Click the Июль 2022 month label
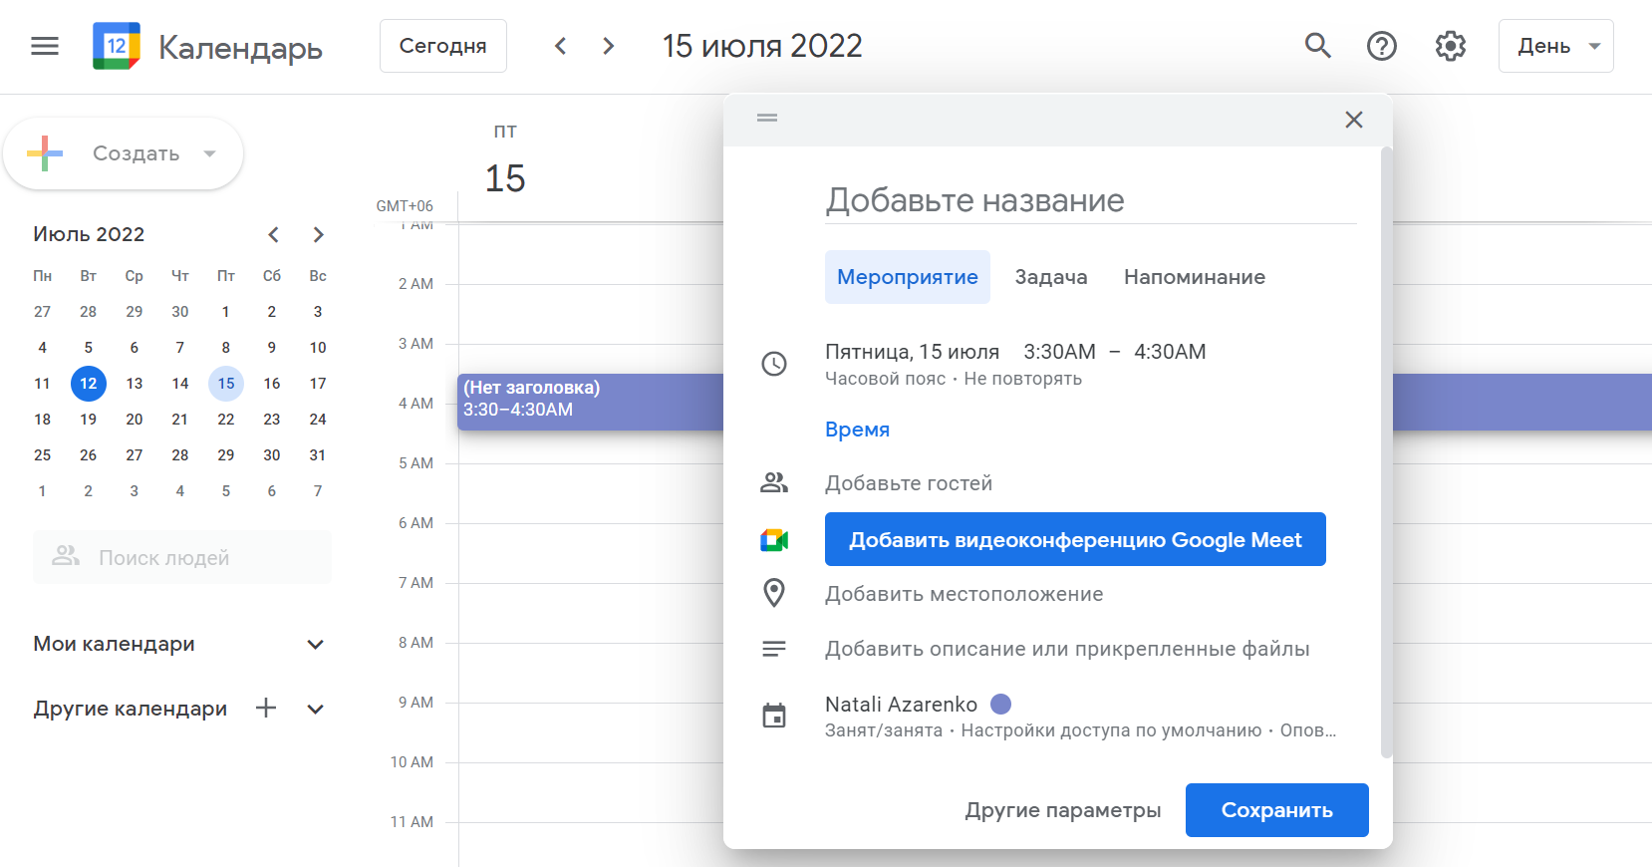 [x=89, y=234]
